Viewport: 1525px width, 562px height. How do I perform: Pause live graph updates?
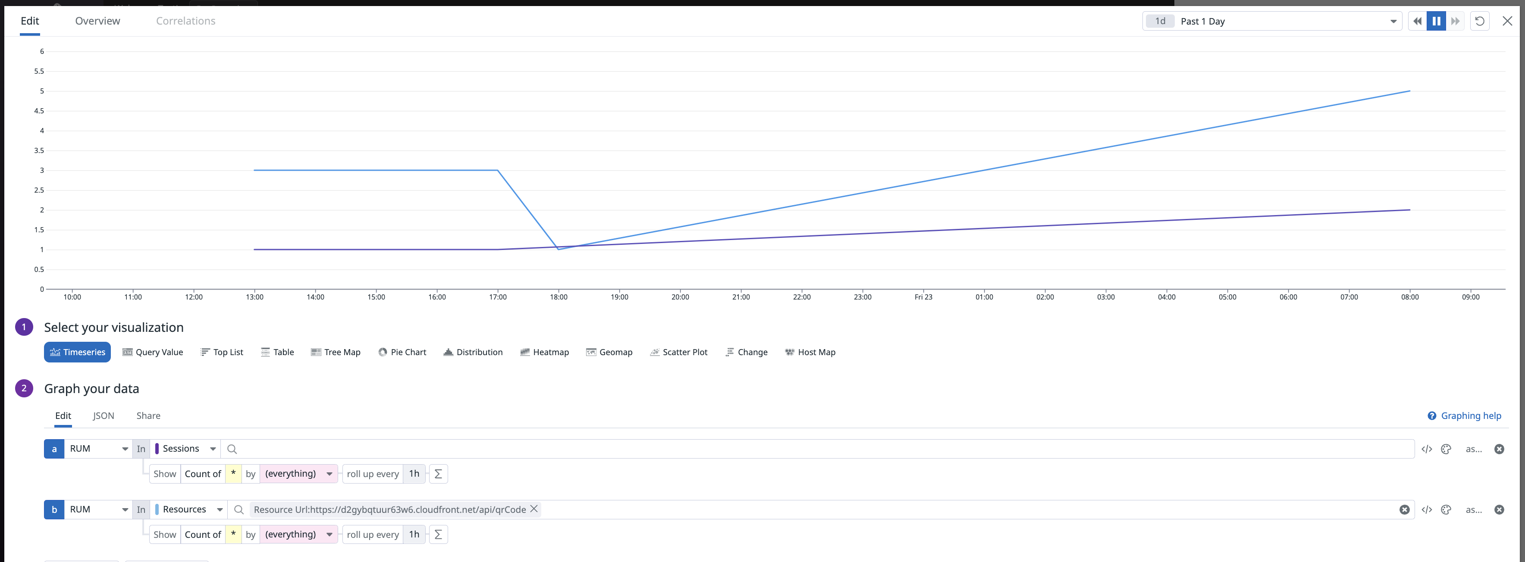(1436, 21)
